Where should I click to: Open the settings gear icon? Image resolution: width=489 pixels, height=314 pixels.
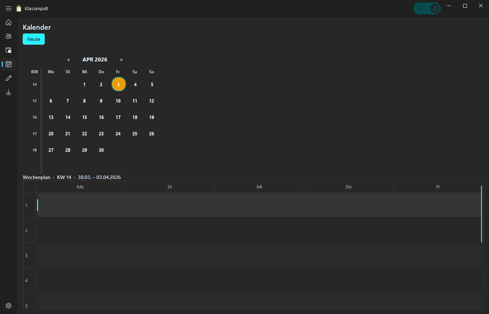8,306
